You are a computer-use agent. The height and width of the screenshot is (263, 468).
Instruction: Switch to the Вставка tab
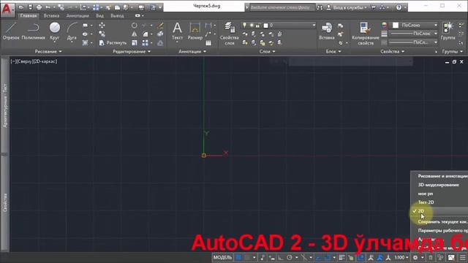[x=51, y=15]
